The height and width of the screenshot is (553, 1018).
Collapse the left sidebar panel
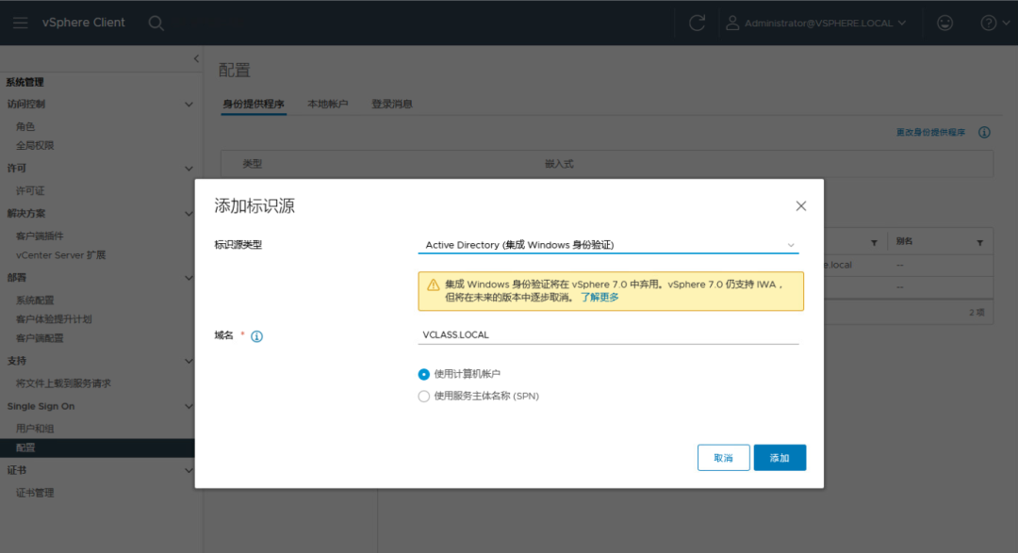tap(196, 58)
